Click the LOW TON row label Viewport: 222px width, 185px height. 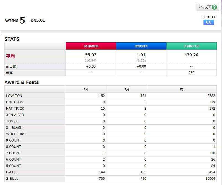coord(14,96)
